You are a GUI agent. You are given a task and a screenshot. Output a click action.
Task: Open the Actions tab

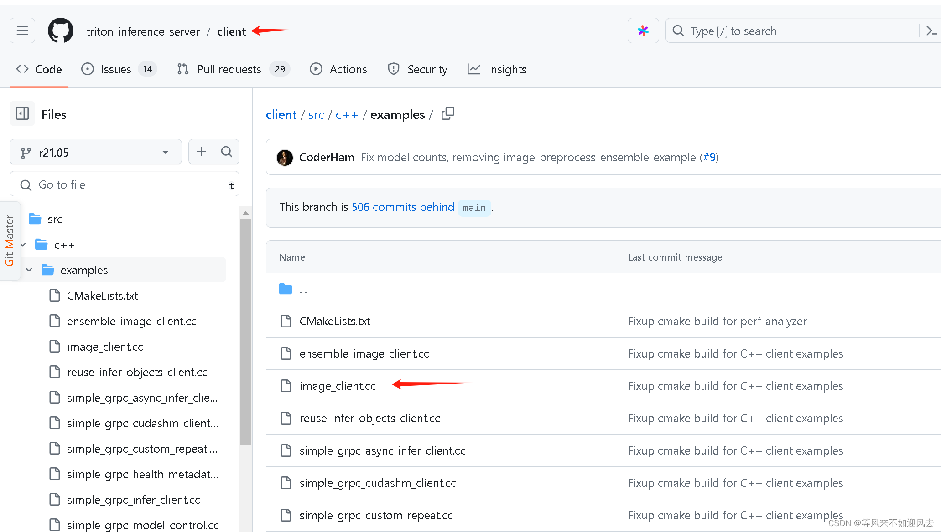338,69
